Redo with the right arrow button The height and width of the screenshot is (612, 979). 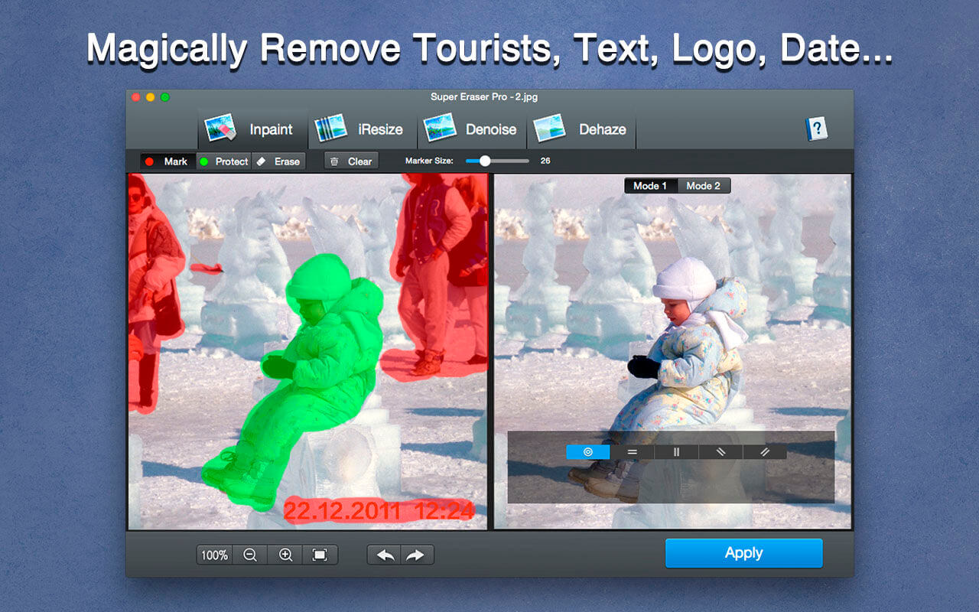pos(418,555)
